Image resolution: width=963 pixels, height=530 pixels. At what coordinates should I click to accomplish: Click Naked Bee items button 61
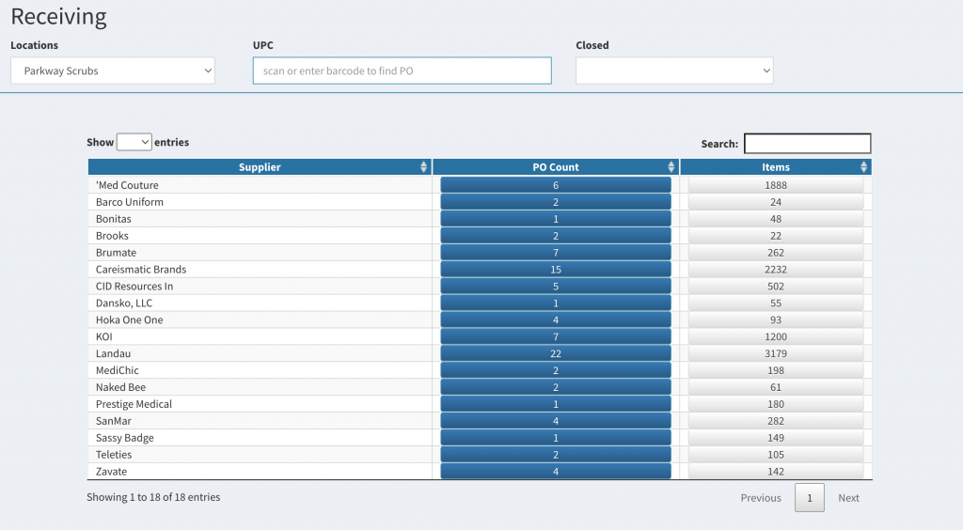point(776,388)
